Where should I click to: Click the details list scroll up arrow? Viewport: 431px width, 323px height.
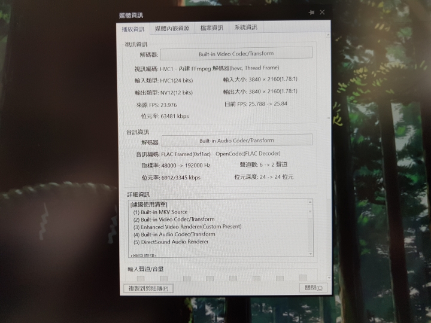click(x=310, y=202)
